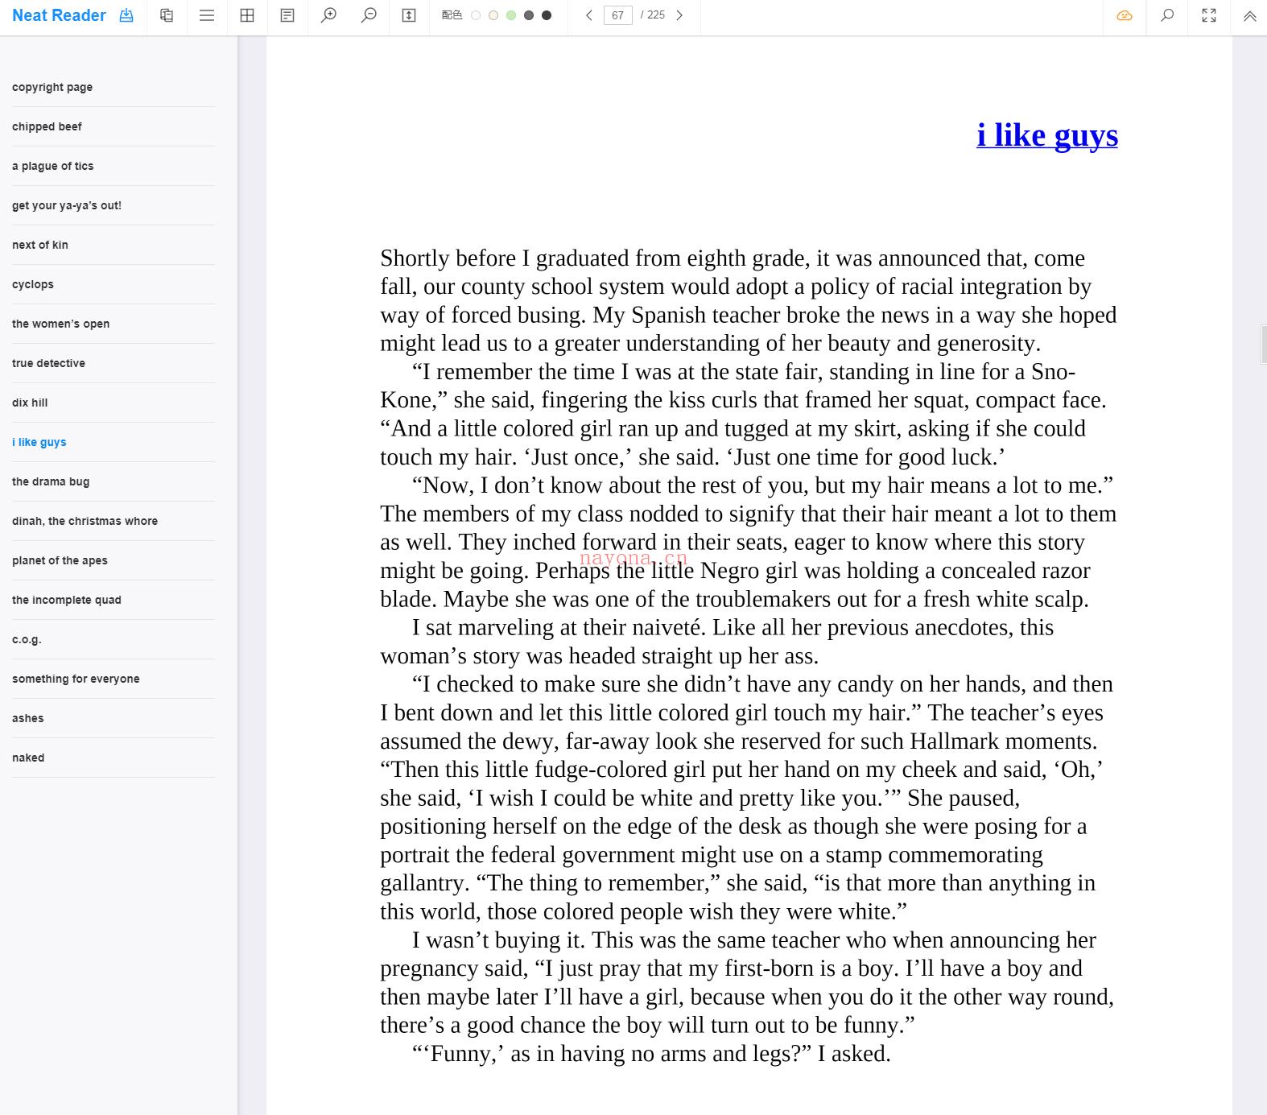This screenshot has width=1267, height=1115.
Task: Click the i like guys heading link
Action: click(x=1046, y=135)
